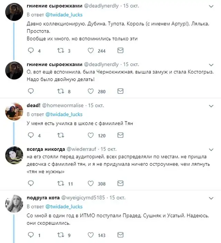Send the Чернокнижная tweet via direct message
Image resolution: width=221 pixels, height=243 pixels.
(x=121, y=91)
